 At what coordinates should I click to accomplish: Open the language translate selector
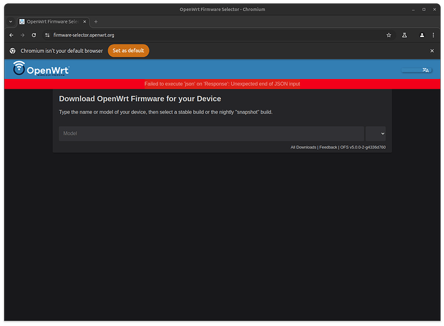tap(417, 70)
